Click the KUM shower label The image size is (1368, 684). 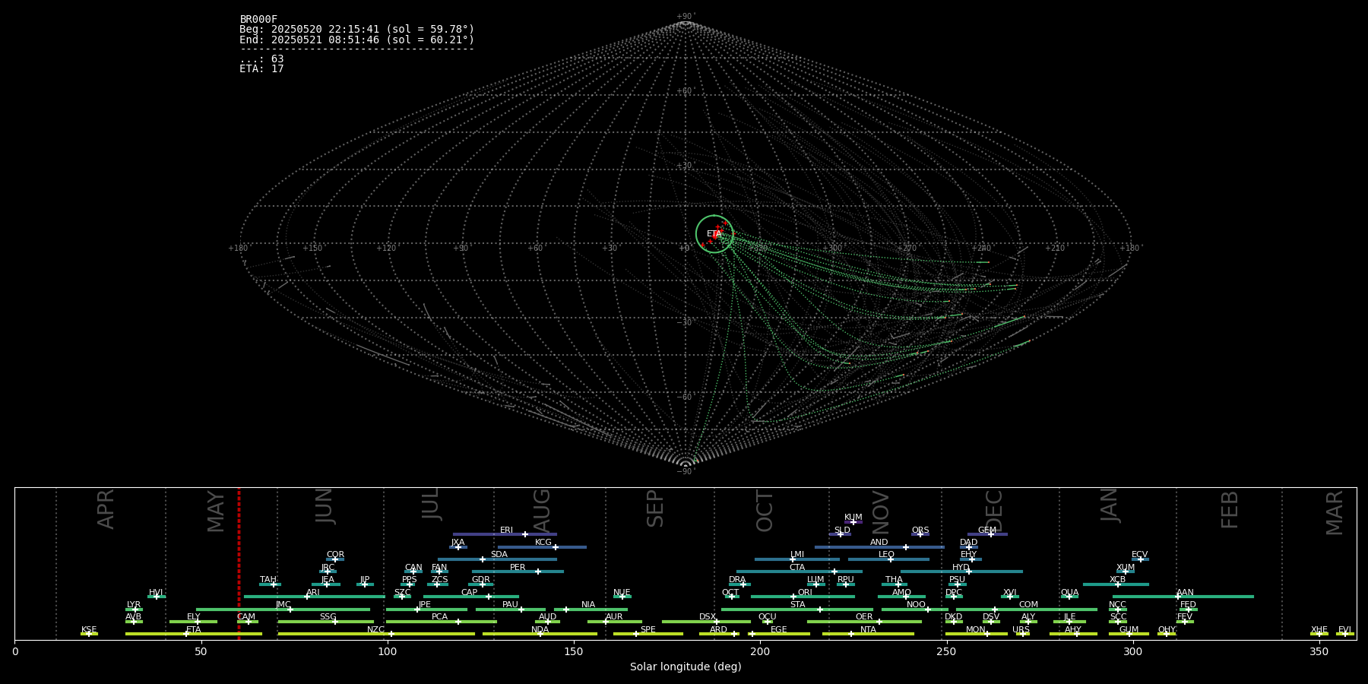[x=853, y=518]
